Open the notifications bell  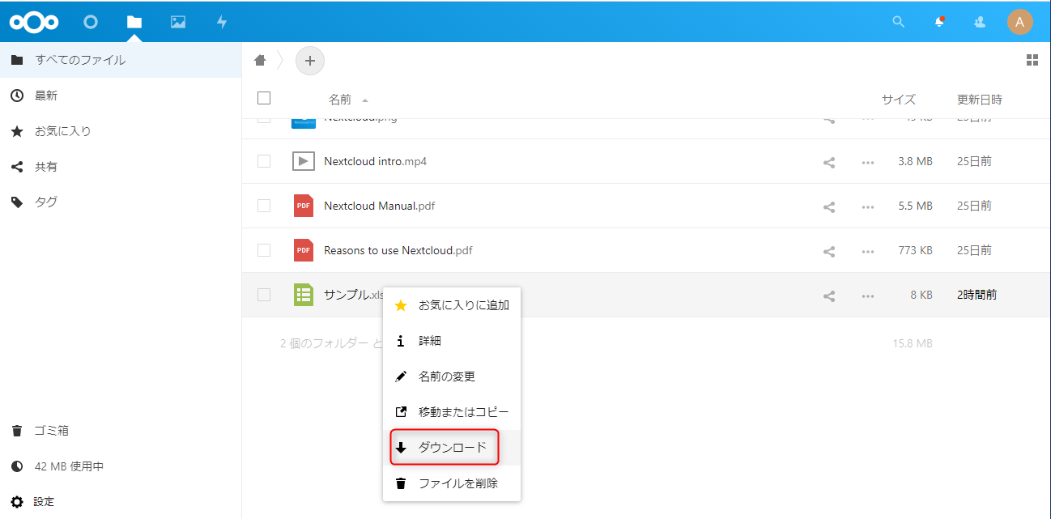point(939,22)
